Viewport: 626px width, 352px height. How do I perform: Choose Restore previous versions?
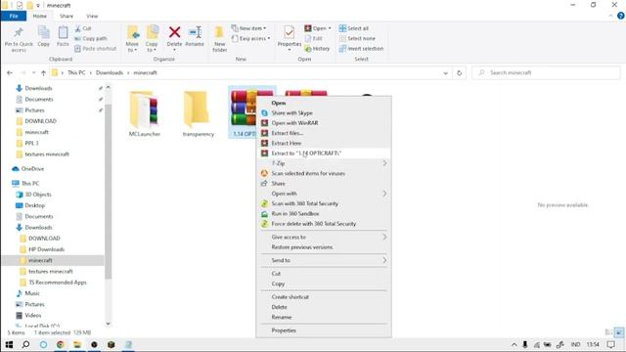pyautogui.click(x=324, y=247)
